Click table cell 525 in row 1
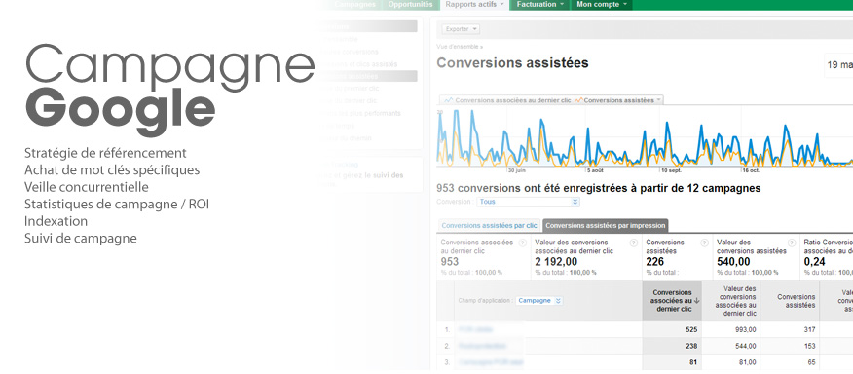853x374 pixels. (690, 329)
